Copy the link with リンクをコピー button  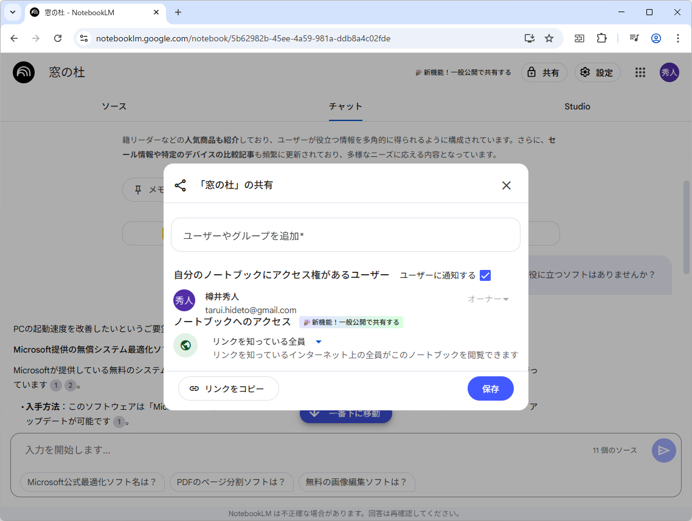[228, 388]
